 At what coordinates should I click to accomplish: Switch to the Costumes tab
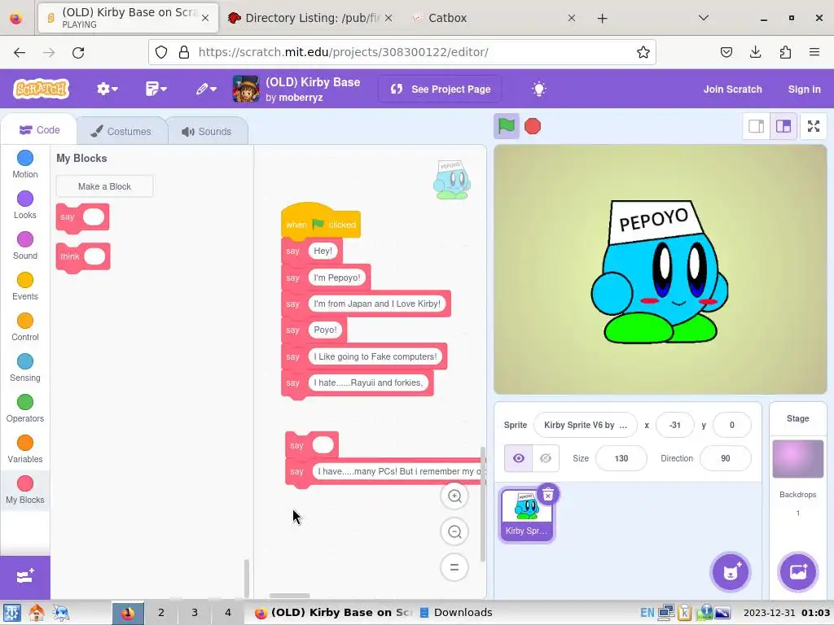click(x=121, y=131)
